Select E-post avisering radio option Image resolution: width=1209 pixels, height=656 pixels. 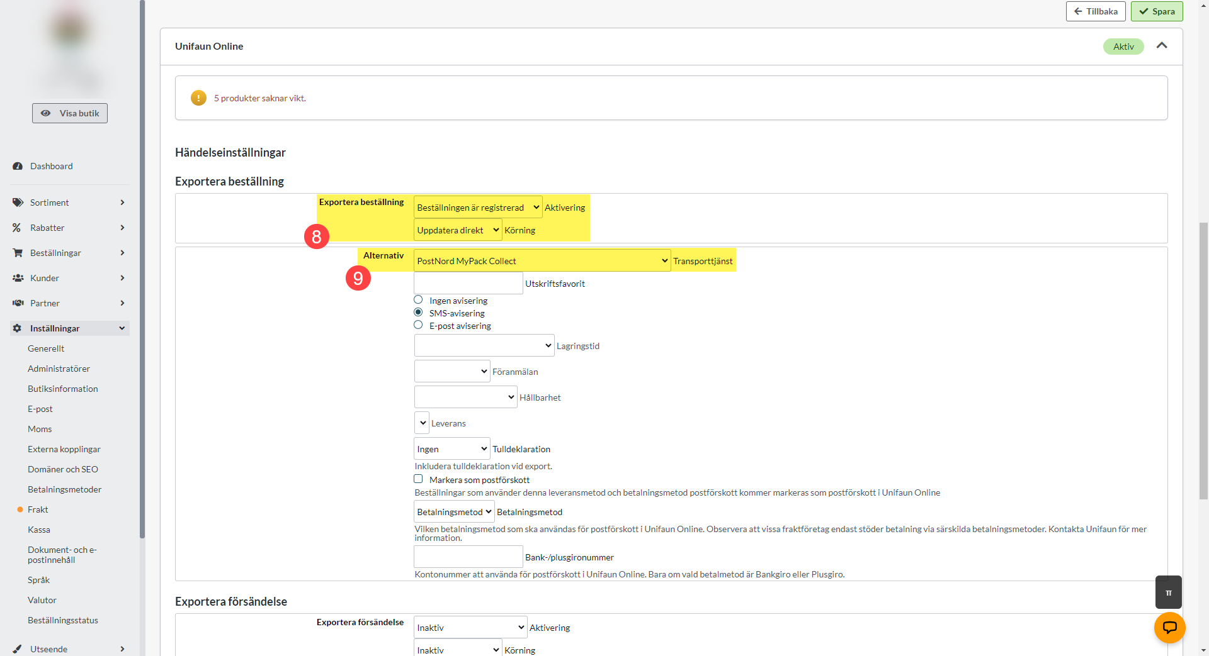click(x=418, y=325)
